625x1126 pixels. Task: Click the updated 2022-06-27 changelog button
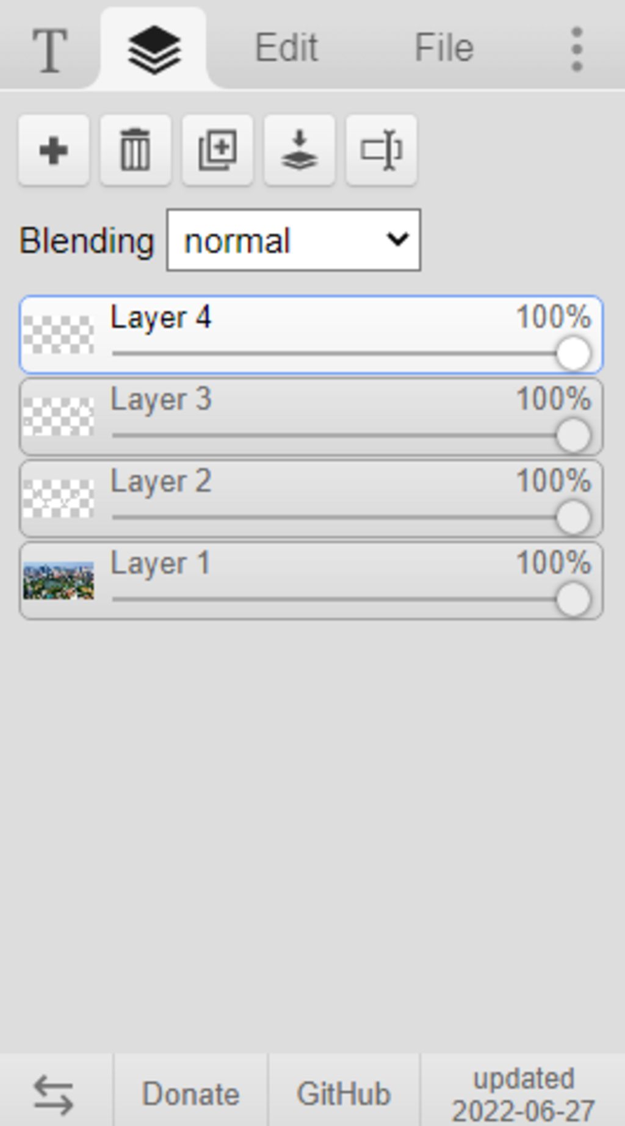(x=523, y=1094)
